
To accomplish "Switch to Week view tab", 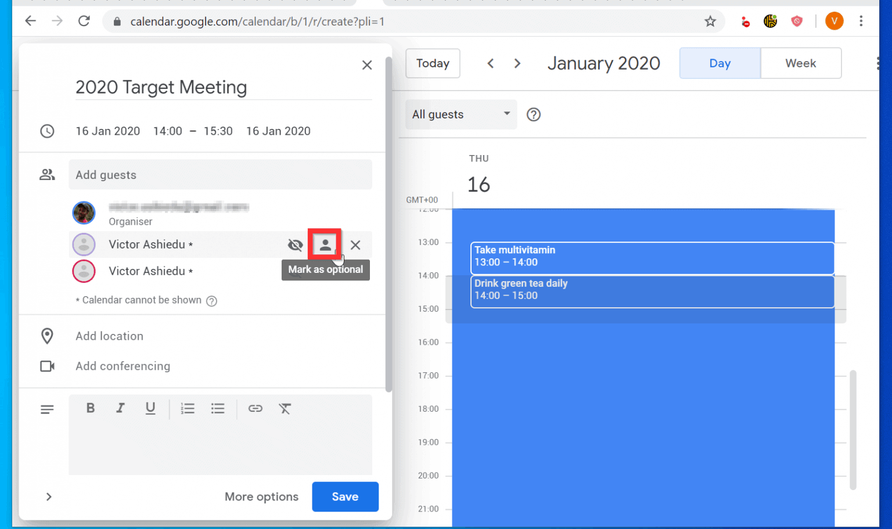I will (x=801, y=63).
